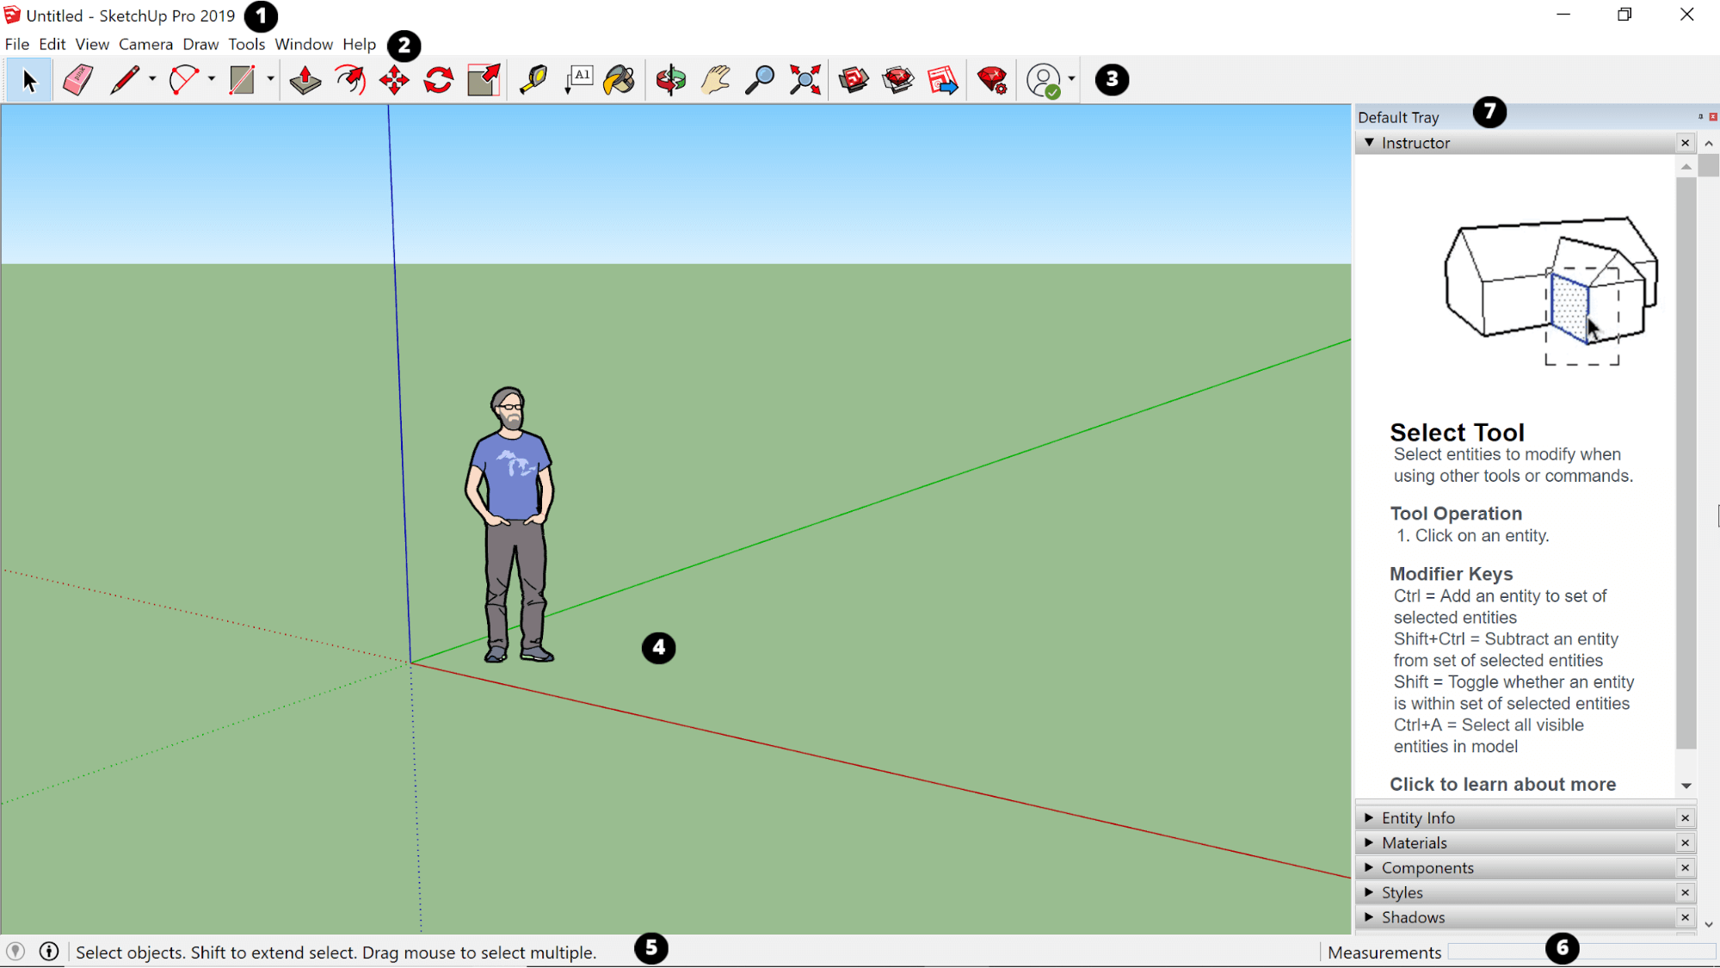1720x968 pixels.
Task: Expand the Materials panel
Action: tap(1371, 842)
